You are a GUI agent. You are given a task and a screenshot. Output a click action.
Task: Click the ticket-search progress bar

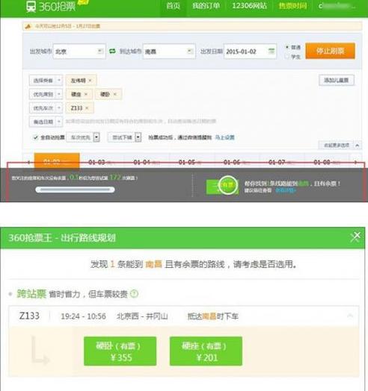75,190
